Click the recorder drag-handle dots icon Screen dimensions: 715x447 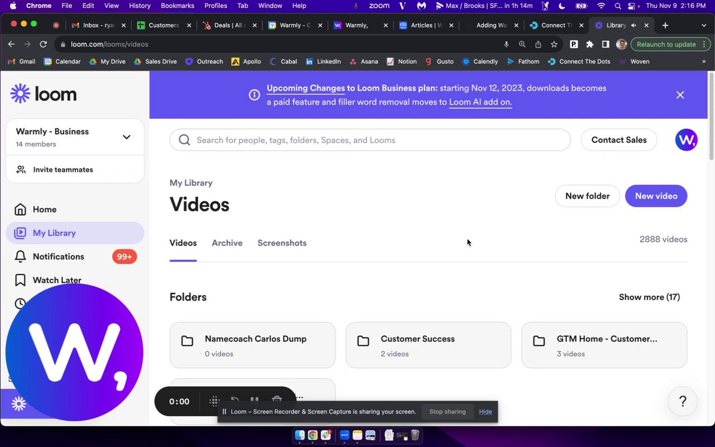coord(214,401)
